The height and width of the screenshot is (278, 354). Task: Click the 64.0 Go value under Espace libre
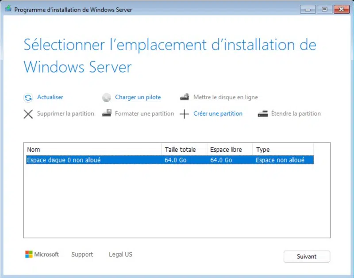coord(221,160)
